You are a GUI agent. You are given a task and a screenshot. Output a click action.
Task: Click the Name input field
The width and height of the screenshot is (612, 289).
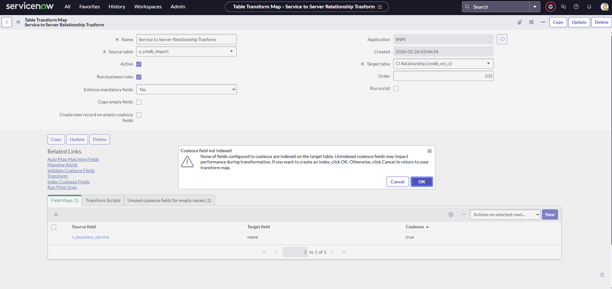[x=186, y=39]
